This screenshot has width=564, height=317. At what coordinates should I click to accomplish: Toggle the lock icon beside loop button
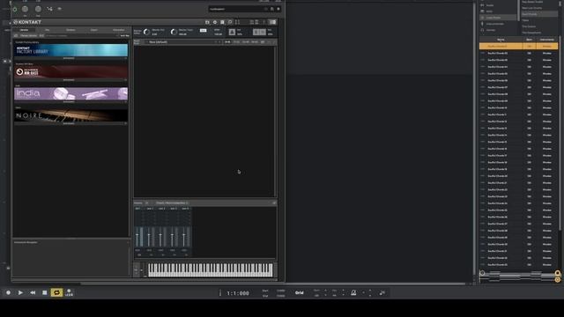pyautogui.click(x=69, y=292)
